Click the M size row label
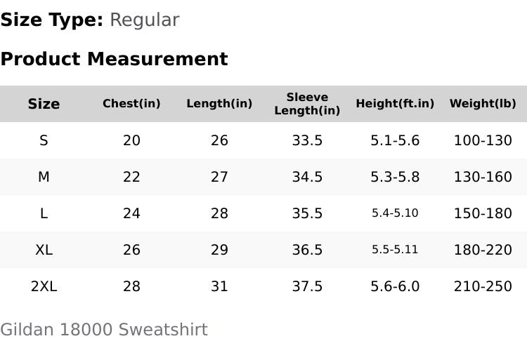The width and height of the screenshot is (527, 355). [x=44, y=177]
